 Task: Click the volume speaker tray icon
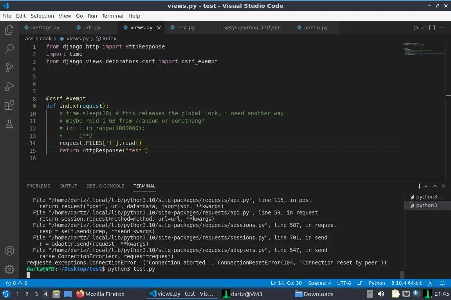tap(381, 294)
